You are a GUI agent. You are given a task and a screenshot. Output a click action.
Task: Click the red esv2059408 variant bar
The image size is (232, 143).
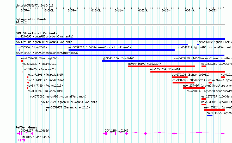22,61
